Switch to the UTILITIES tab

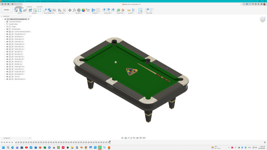(x=40, y=7)
